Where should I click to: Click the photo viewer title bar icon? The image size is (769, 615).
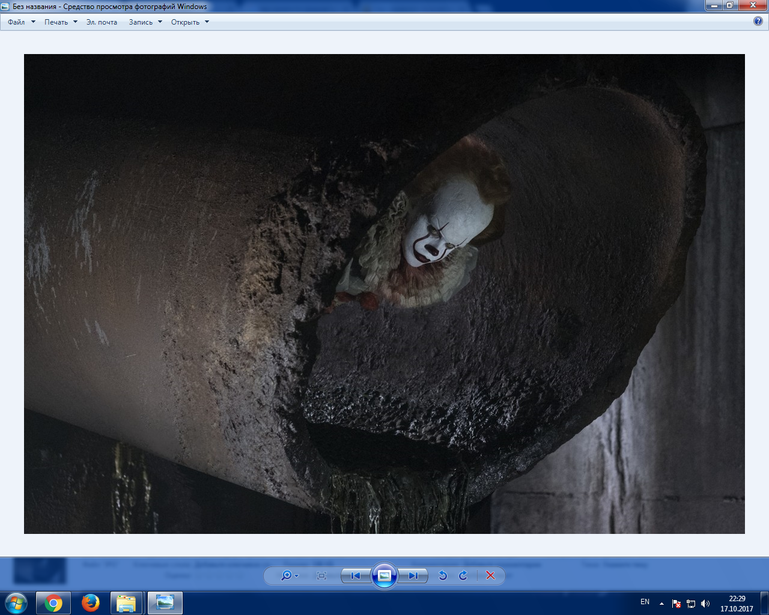click(6, 7)
